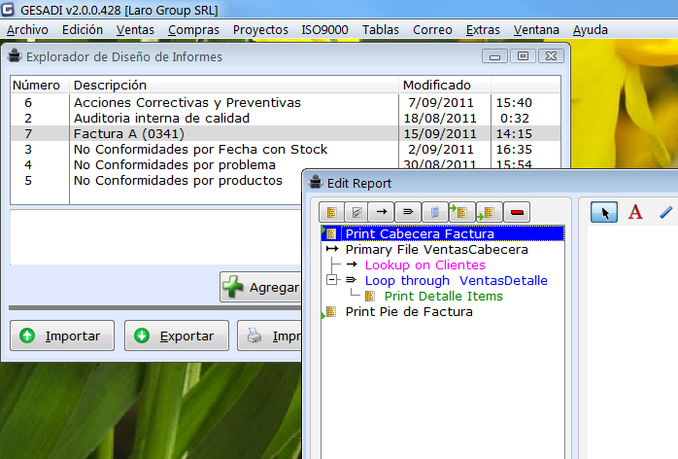Click the printer icon in the Edit Report title bar
This screenshot has width=678, height=459.
(x=316, y=182)
